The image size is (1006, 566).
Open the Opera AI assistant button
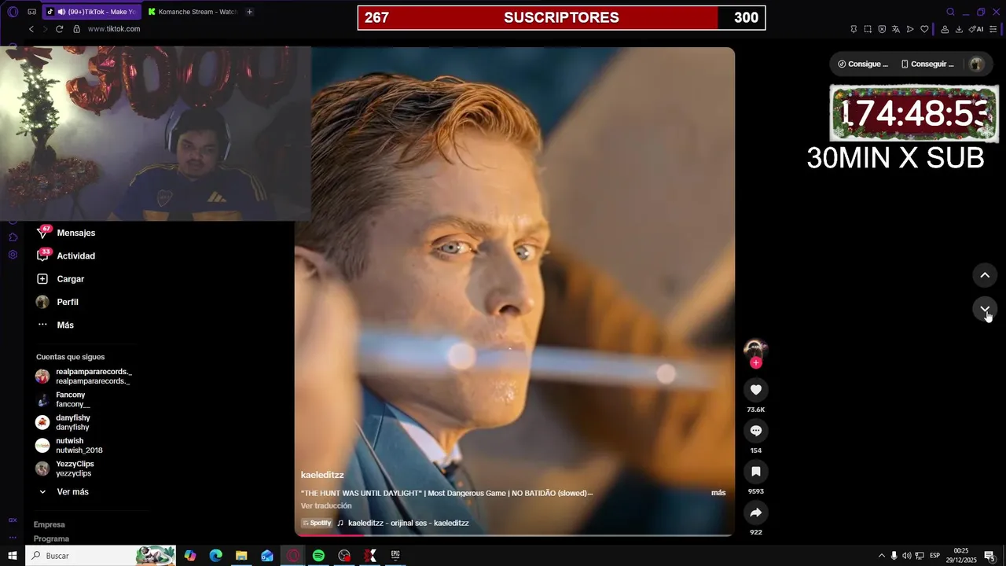pyautogui.click(x=976, y=29)
